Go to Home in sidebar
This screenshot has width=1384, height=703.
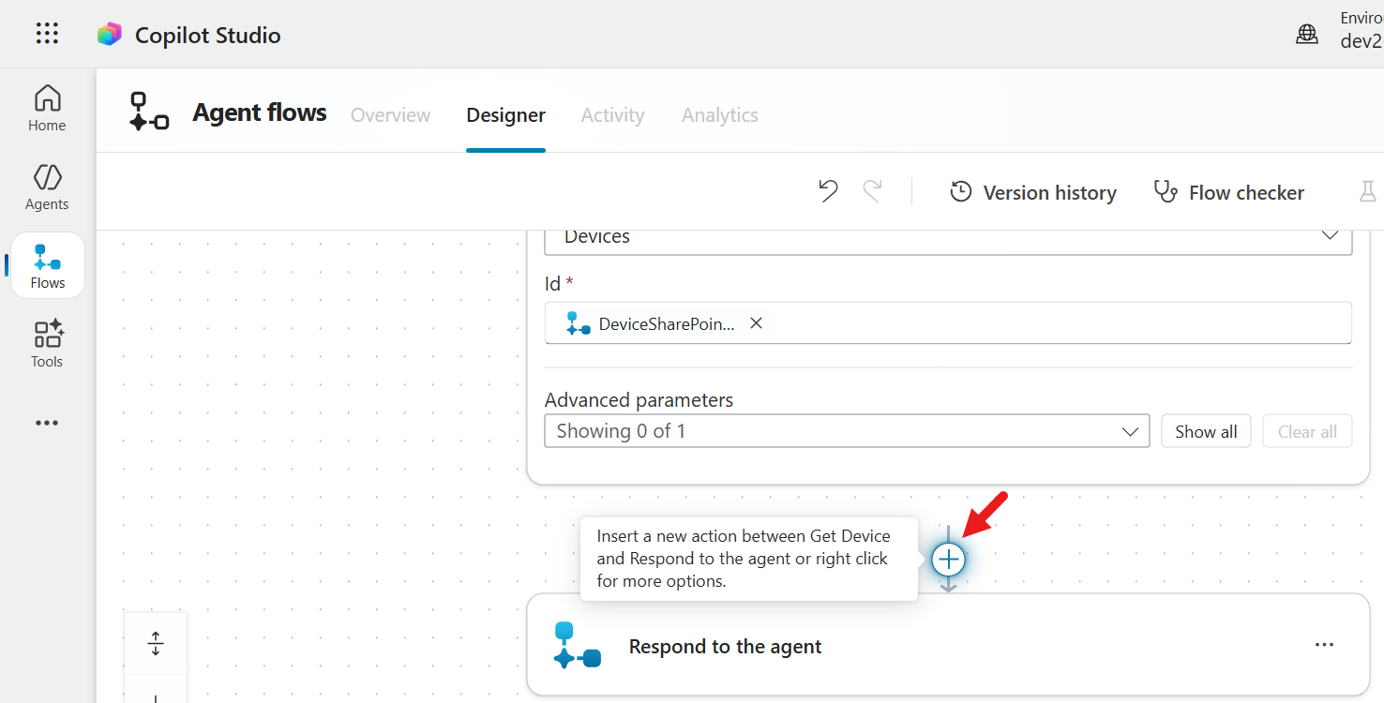[47, 109]
